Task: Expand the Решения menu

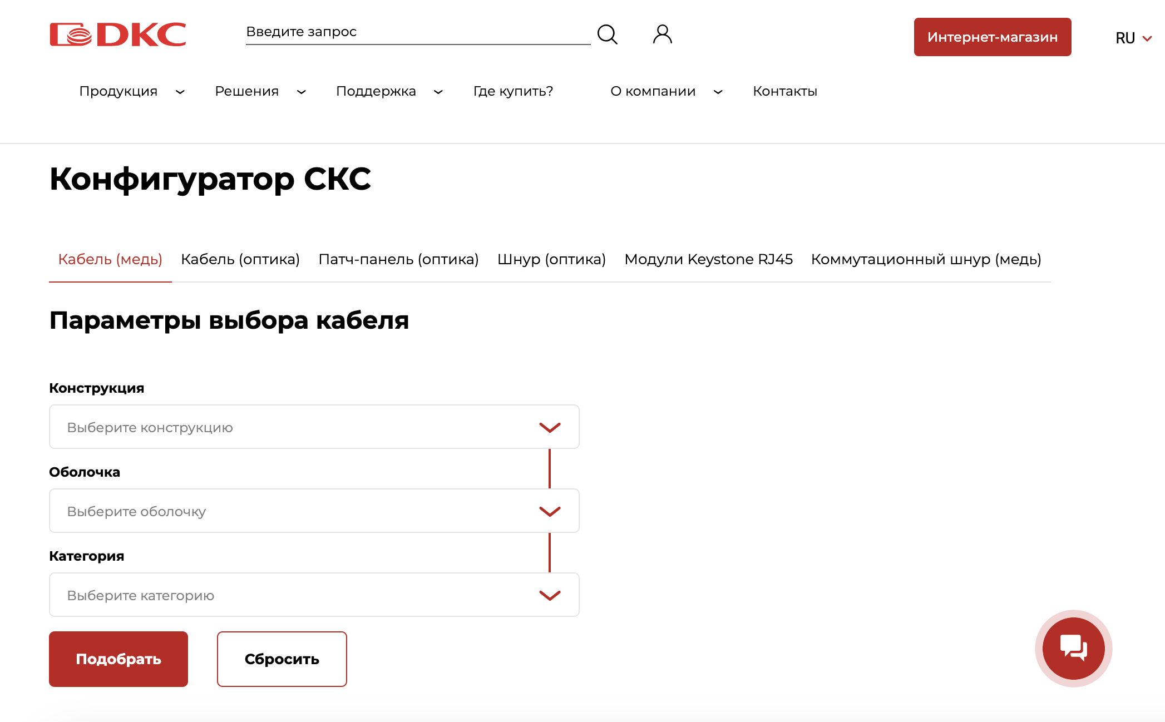Action: pyautogui.click(x=260, y=91)
